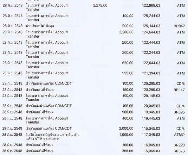Click the 2,275.00 withdrawal amount

tap(100, 5)
